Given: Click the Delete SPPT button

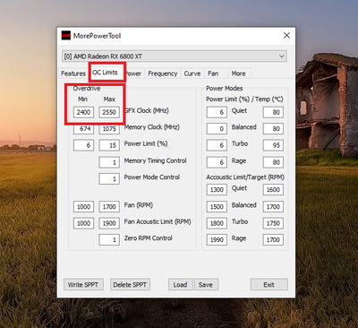Looking at the screenshot, I should tap(130, 285).
